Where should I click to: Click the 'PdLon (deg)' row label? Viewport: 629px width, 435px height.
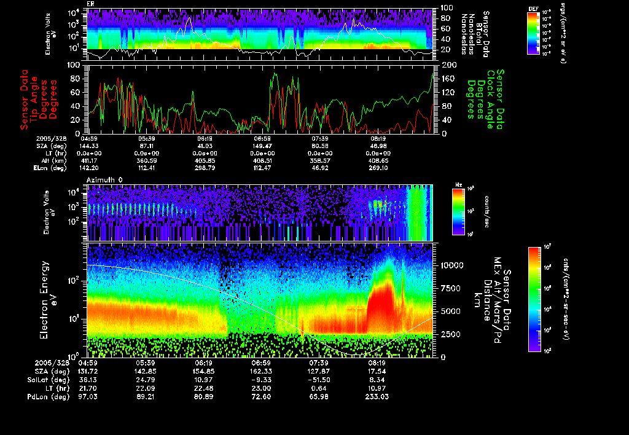tap(49, 396)
